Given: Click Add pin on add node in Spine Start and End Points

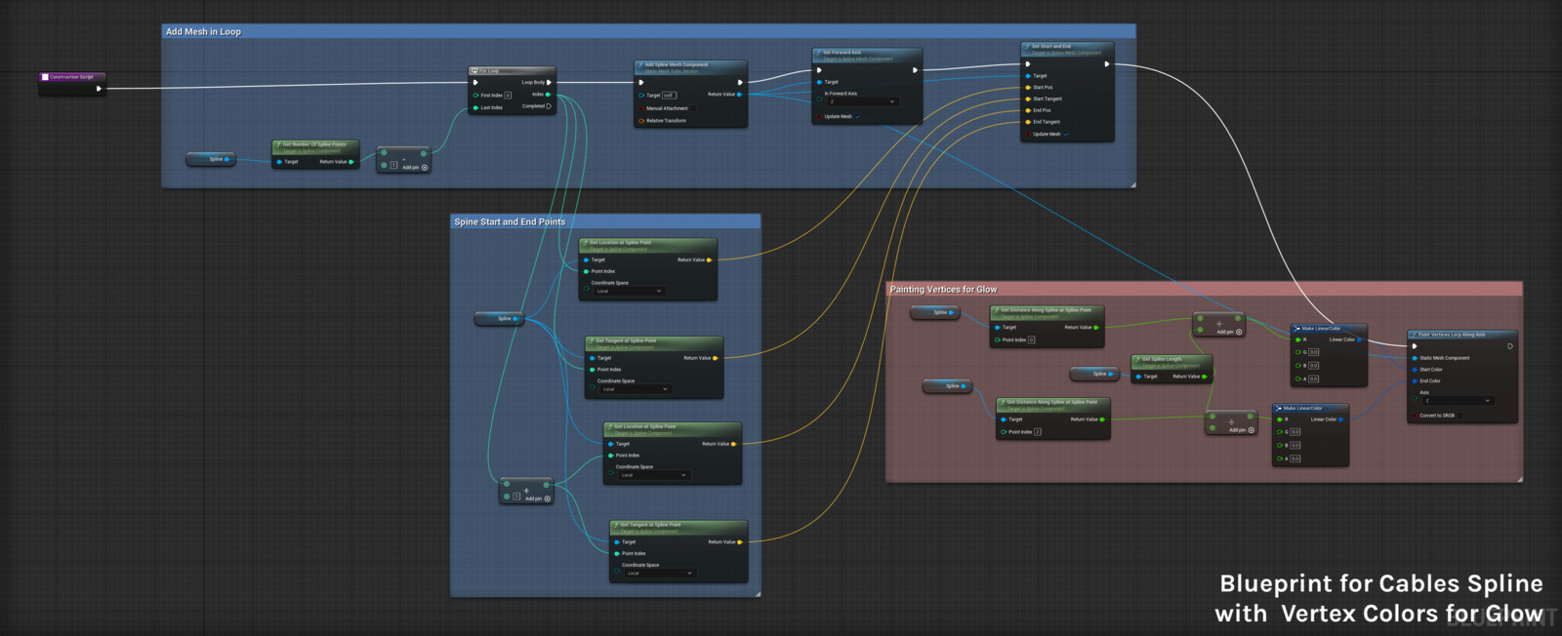Looking at the screenshot, I should click(x=538, y=498).
